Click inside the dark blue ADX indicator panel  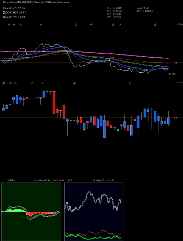[94, 212]
